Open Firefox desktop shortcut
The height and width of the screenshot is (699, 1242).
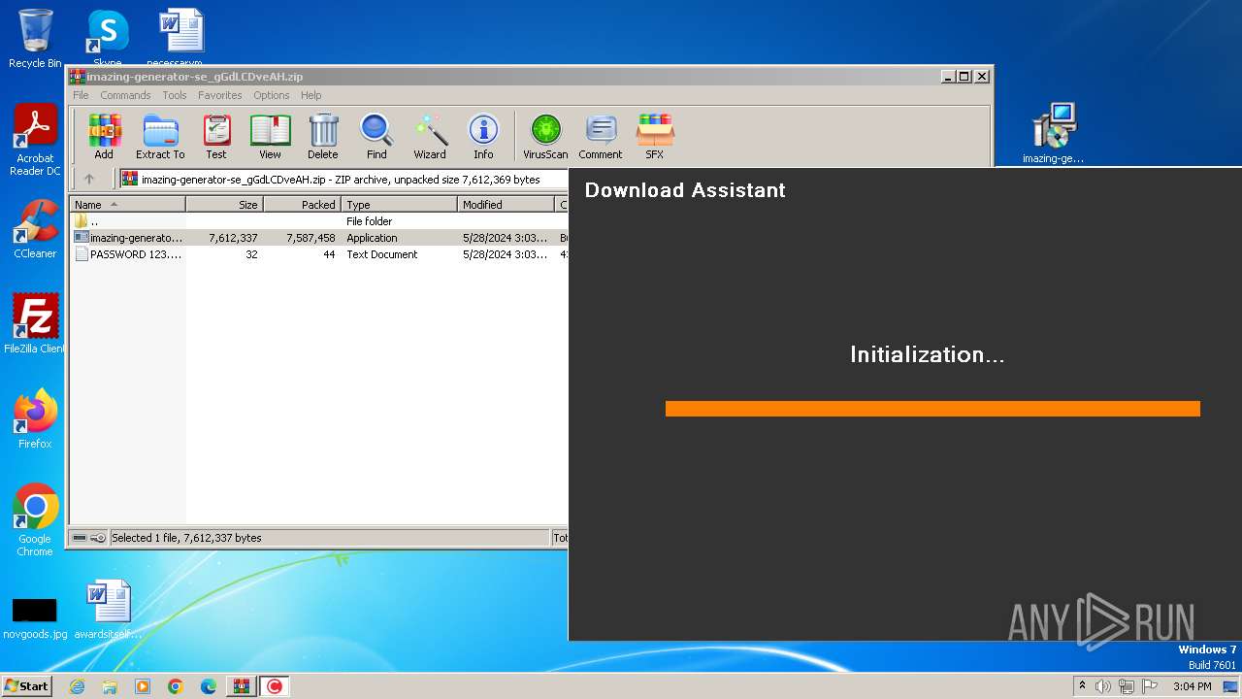tap(35, 419)
